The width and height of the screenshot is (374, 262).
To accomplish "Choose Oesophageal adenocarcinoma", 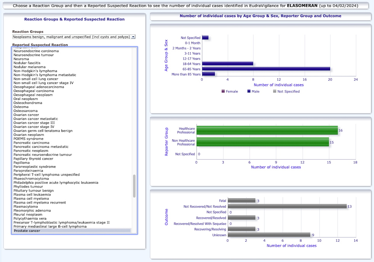I will coord(39,87).
